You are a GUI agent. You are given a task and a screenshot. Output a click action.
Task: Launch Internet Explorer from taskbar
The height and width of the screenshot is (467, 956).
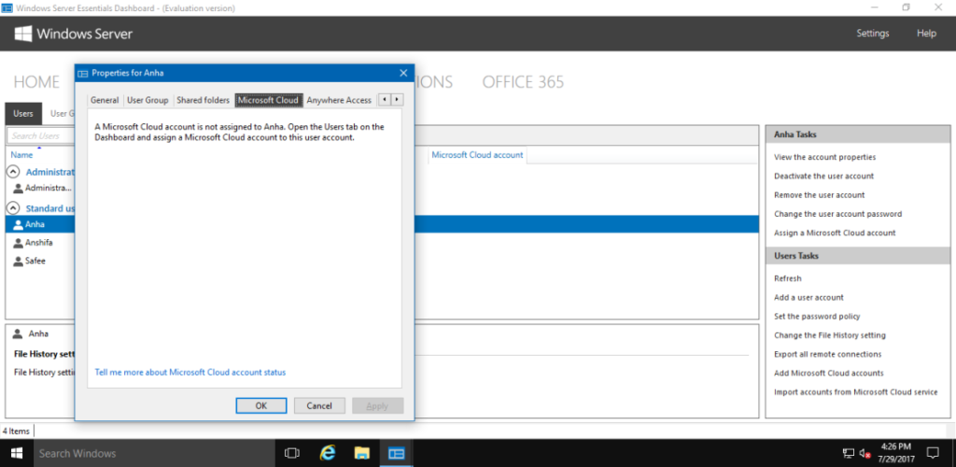click(328, 453)
